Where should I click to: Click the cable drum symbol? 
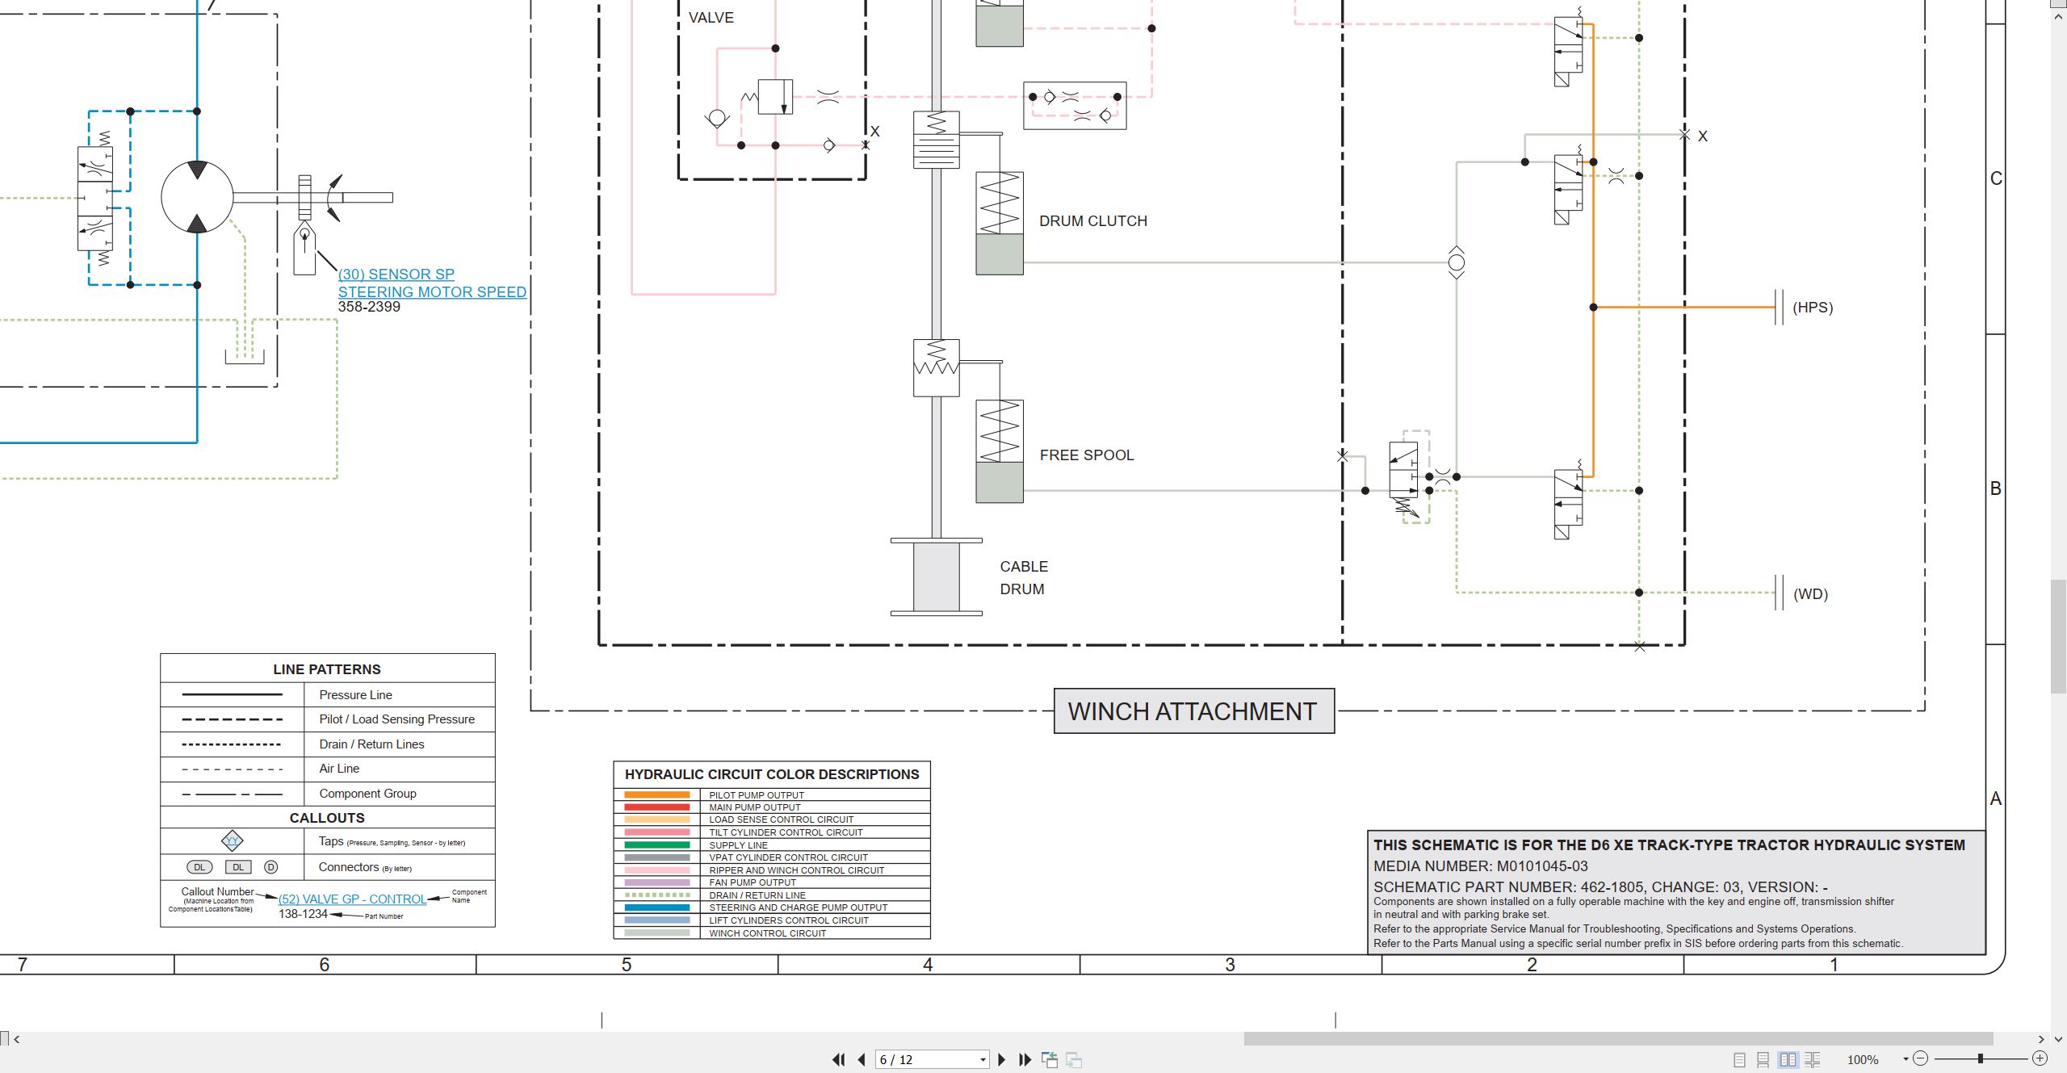[x=937, y=578]
